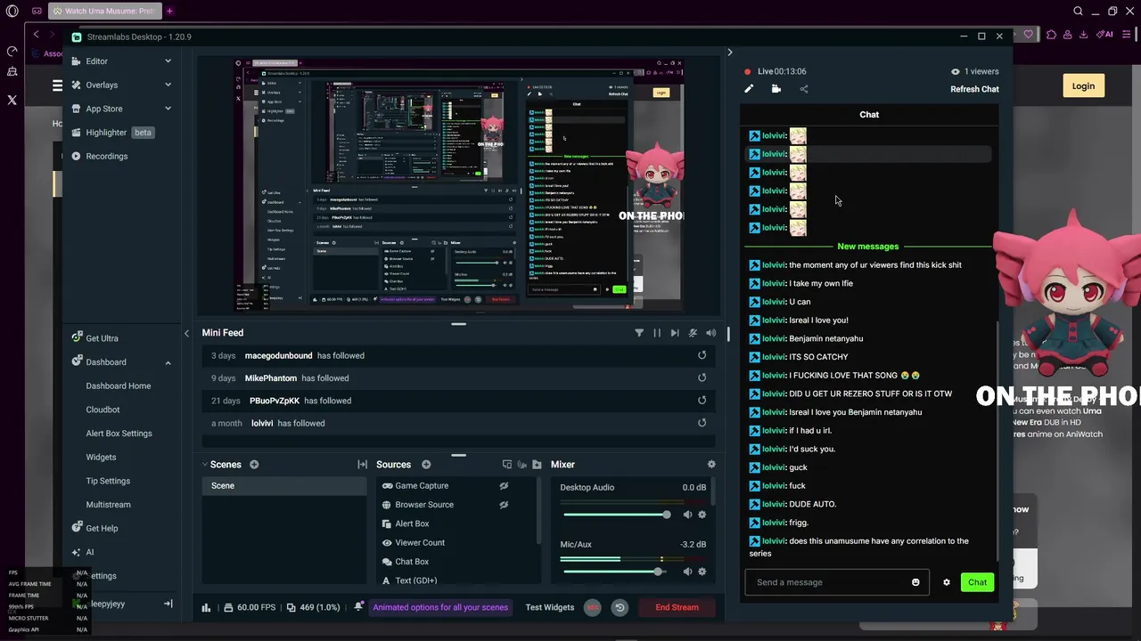Screen dimensions: 1141x641
Task: Collapse Mini Feed panel with left chevron
Action: click(186, 333)
